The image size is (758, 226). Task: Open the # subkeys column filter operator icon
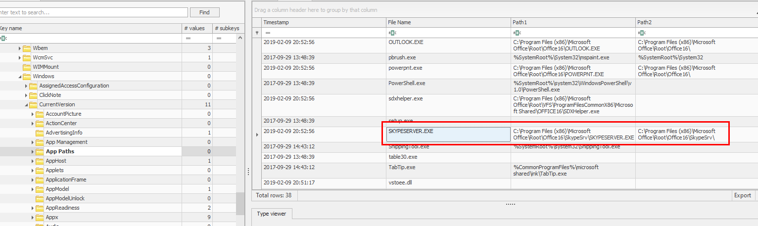pyautogui.click(x=218, y=38)
